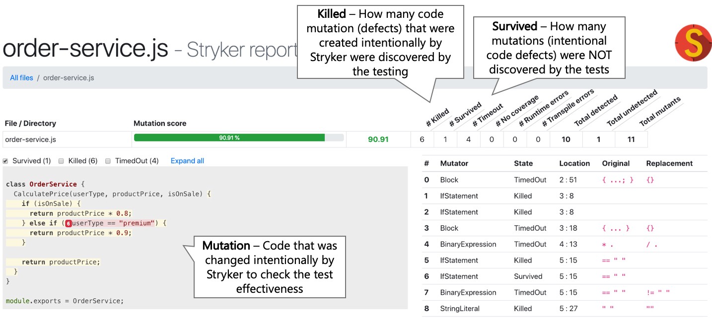This screenshot has width=712, height=331.
Task: Click the mutation score progress bar
Action: (238, 138)
